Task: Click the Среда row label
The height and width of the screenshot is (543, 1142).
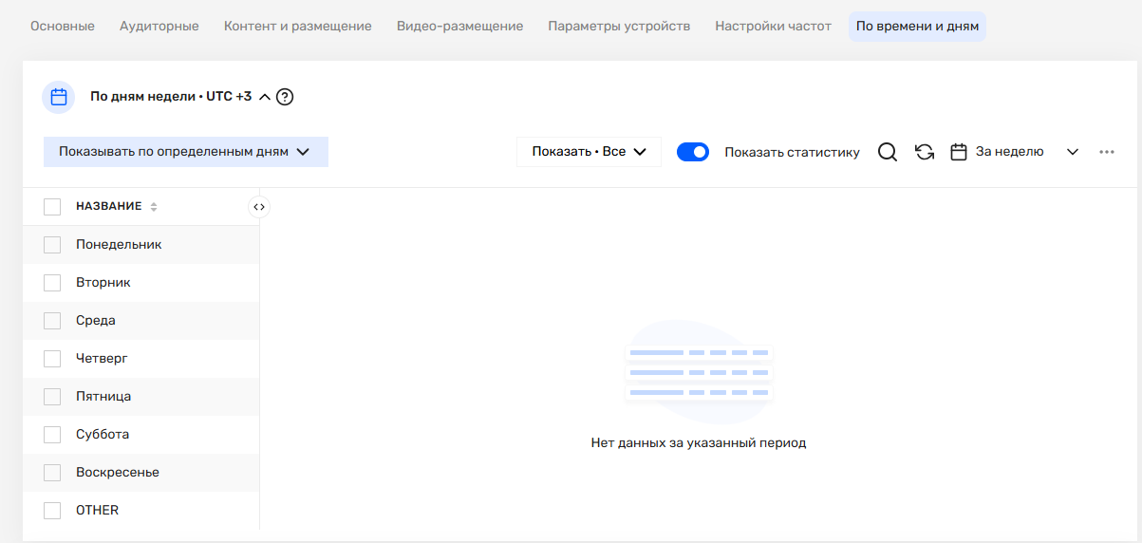Action: click(96, 320)
